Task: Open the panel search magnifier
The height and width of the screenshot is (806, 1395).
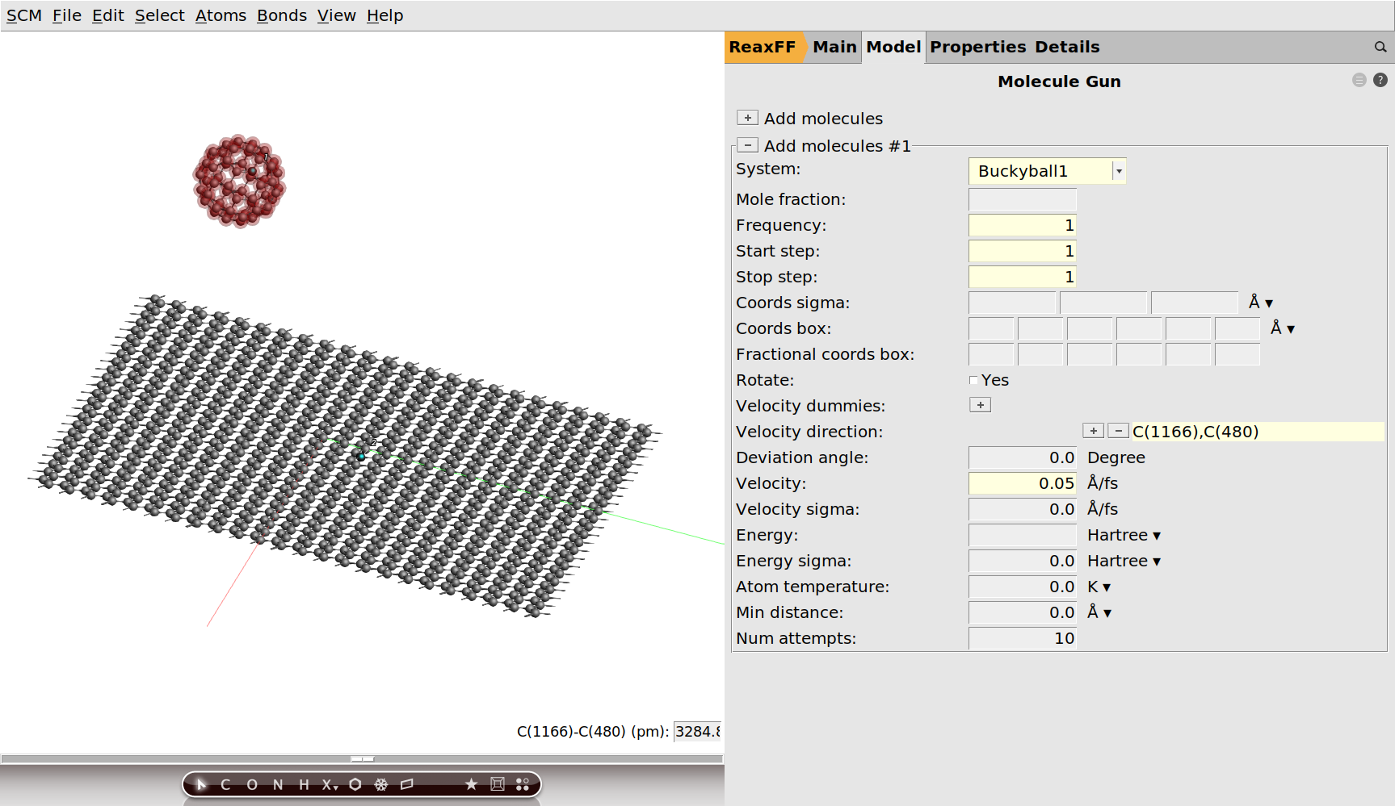Action: 1380,47
